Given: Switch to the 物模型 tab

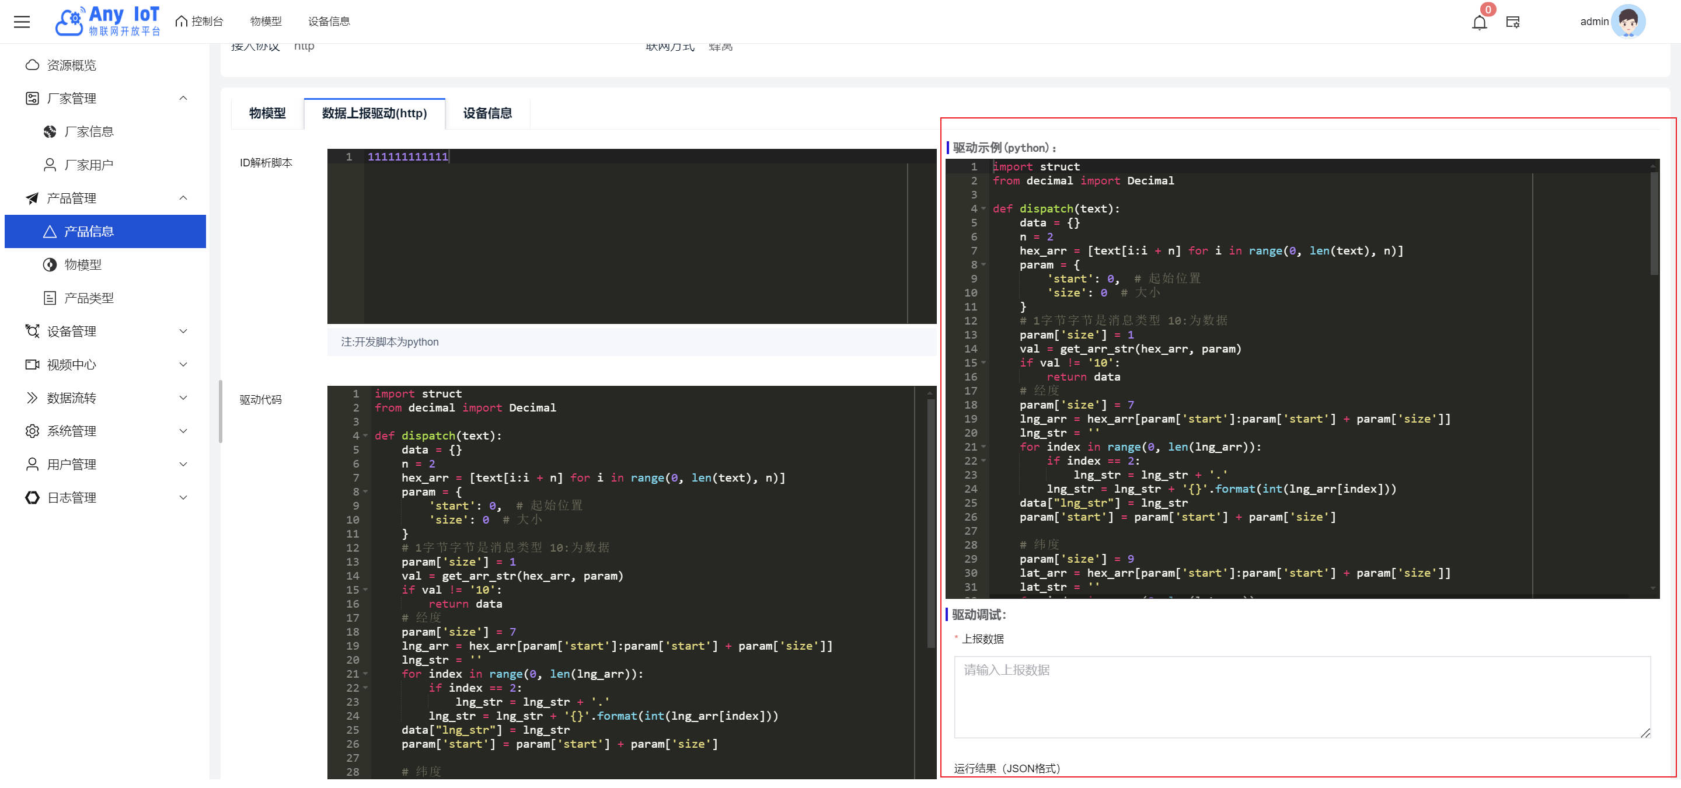Looking at the screenshot, I should tap(267, 113).
